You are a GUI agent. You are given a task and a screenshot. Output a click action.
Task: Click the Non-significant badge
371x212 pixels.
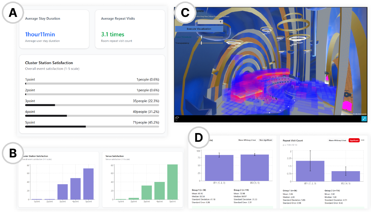point(266,140)
